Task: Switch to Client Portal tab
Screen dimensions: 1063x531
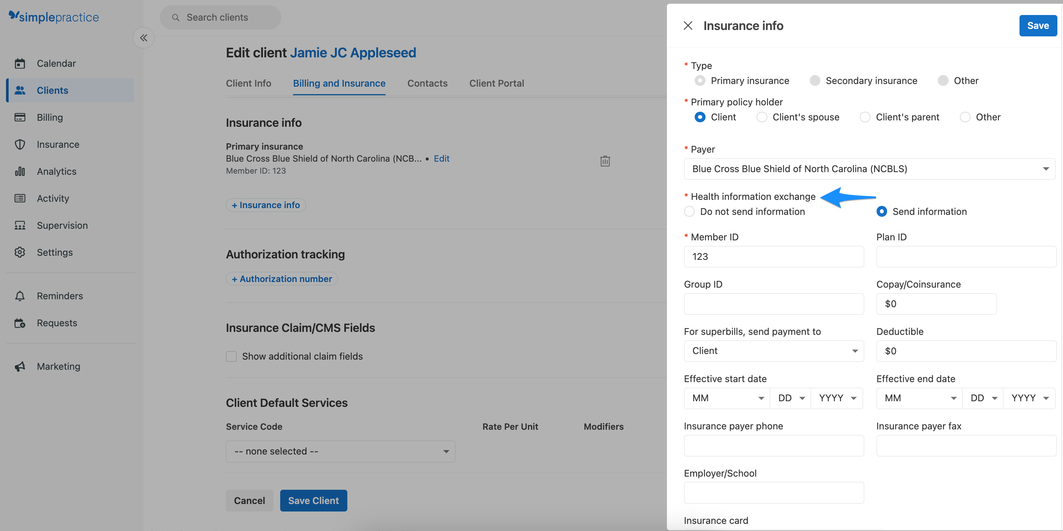Action: [496, 83]
